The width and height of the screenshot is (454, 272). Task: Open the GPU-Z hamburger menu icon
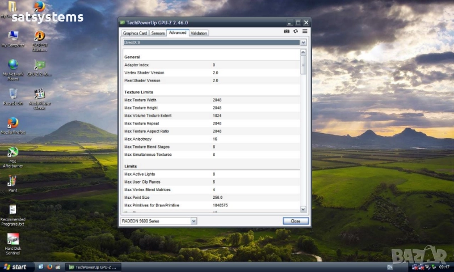tap(305, 31)
